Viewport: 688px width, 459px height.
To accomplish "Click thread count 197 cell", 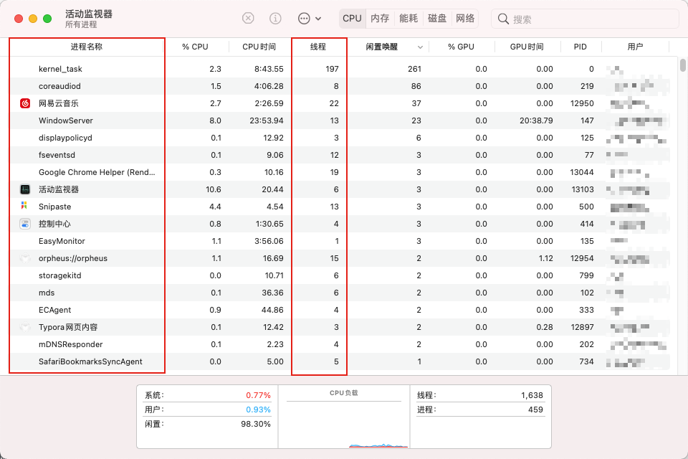I will (x=332, y=69).
